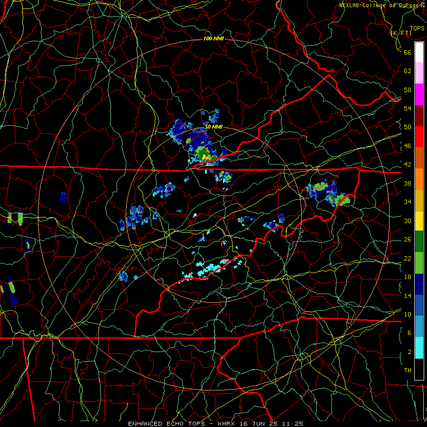427x427 pixels.
Task: Click the legend value 10
Action: [x=408, y=314]
